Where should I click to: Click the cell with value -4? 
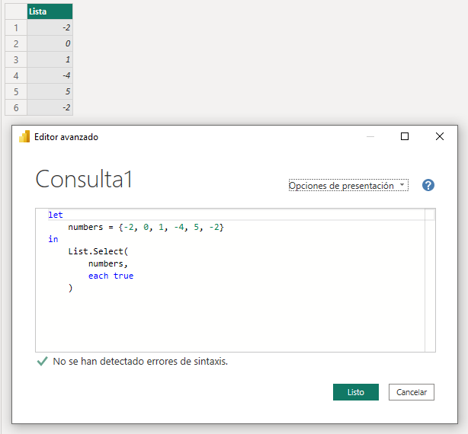[50, 75]
